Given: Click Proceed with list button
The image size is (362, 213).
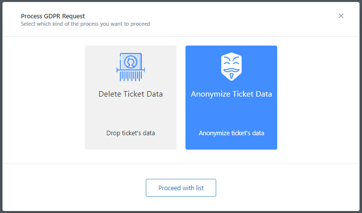Looking at the screenshot, I should [181, 188].
